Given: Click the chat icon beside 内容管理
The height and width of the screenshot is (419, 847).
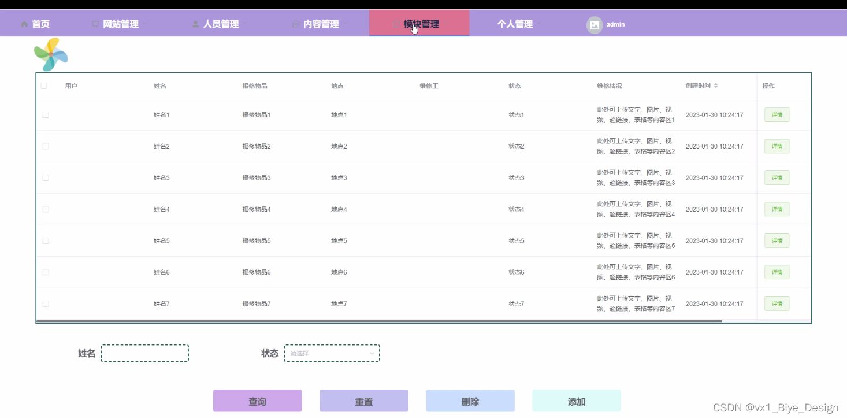Looking at the screenshot, I should pyautogui.click(x=296, y=24).
